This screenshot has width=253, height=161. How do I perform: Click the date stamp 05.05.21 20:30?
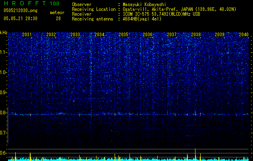click(x=21, y=19)
